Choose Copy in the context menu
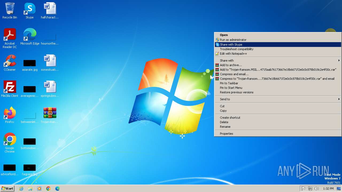The height and width of the screenshot is (192, 342). [x=278, y=111]
